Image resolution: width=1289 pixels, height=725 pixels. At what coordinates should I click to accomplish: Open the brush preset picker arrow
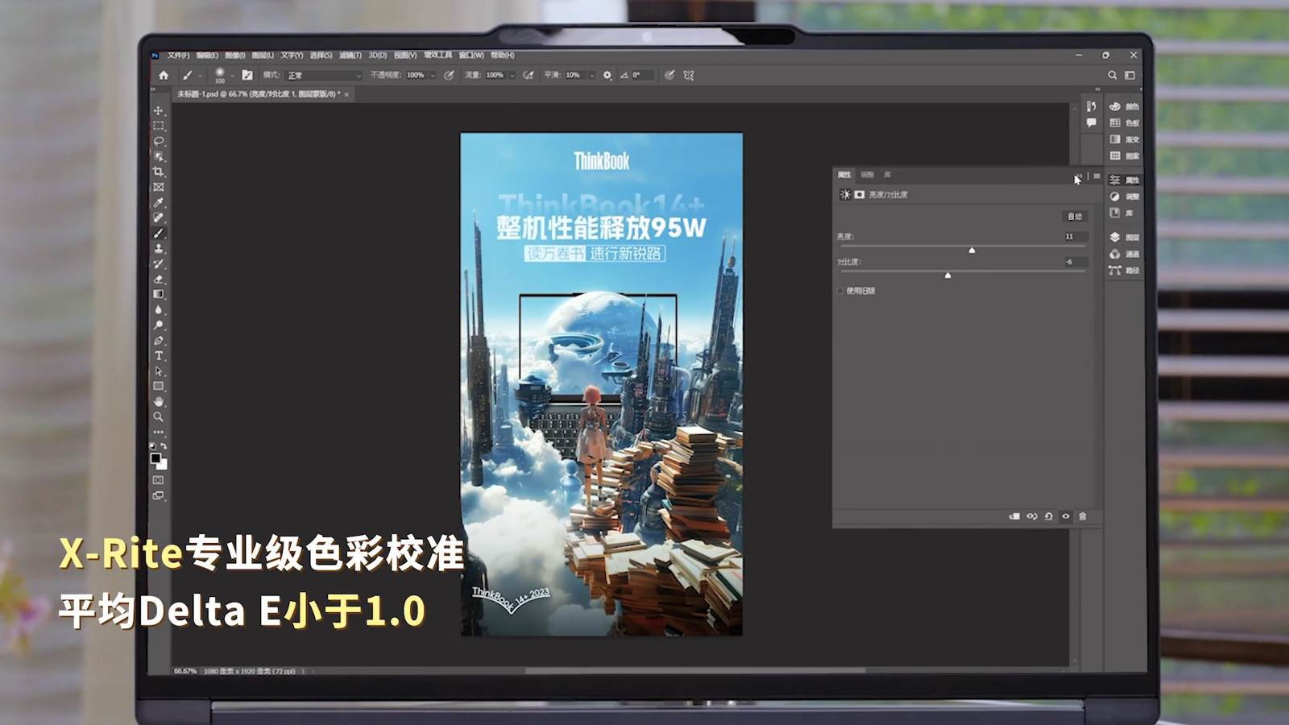coord(232,76)
